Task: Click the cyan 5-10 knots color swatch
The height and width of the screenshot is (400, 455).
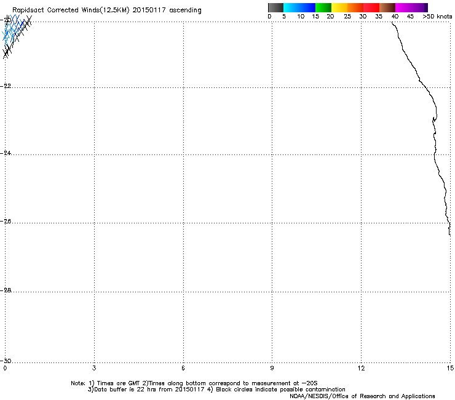Action: click(x=291, y=7)
